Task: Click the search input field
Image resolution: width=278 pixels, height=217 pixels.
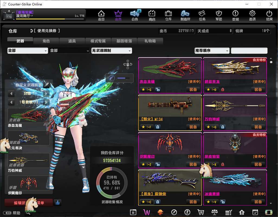Action: (x=249, y=50)
